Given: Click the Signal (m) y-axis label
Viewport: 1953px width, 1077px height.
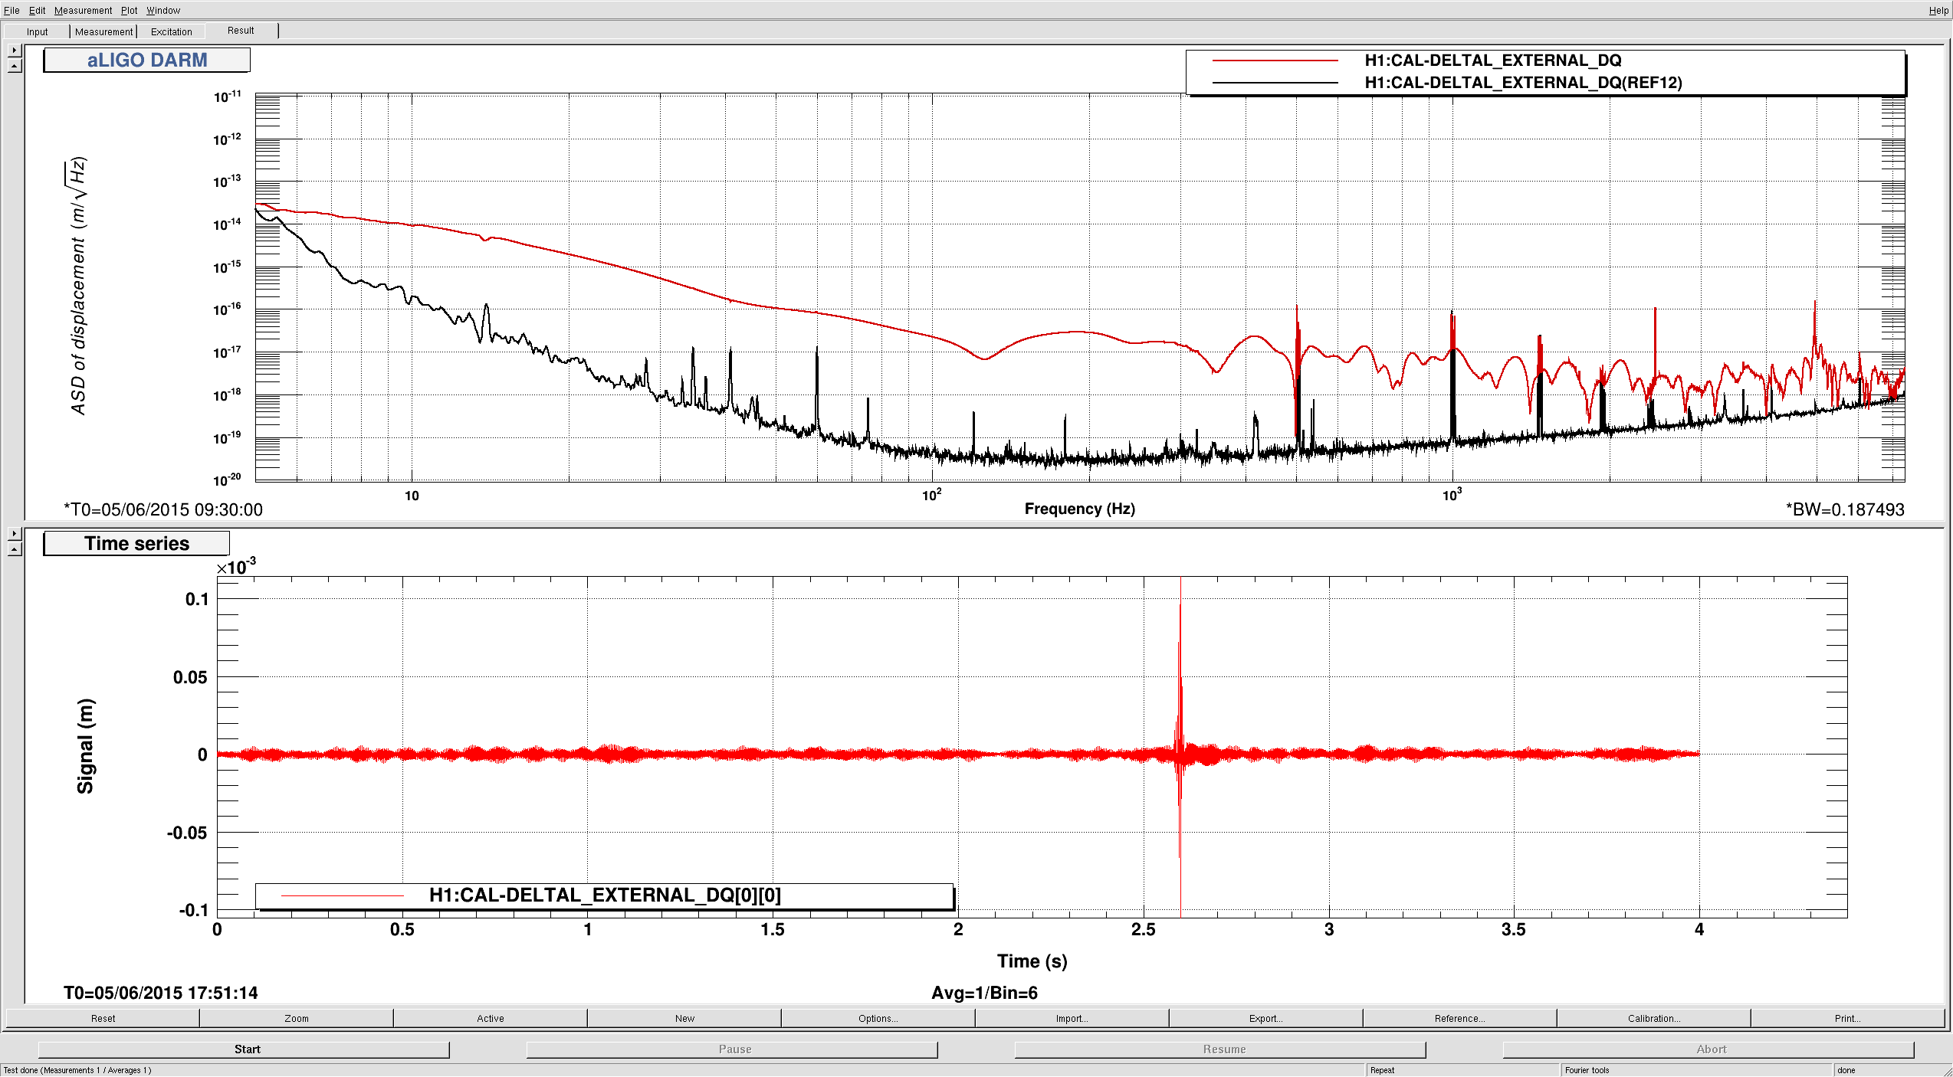Looking at the screenshot, I should (85, 746).
